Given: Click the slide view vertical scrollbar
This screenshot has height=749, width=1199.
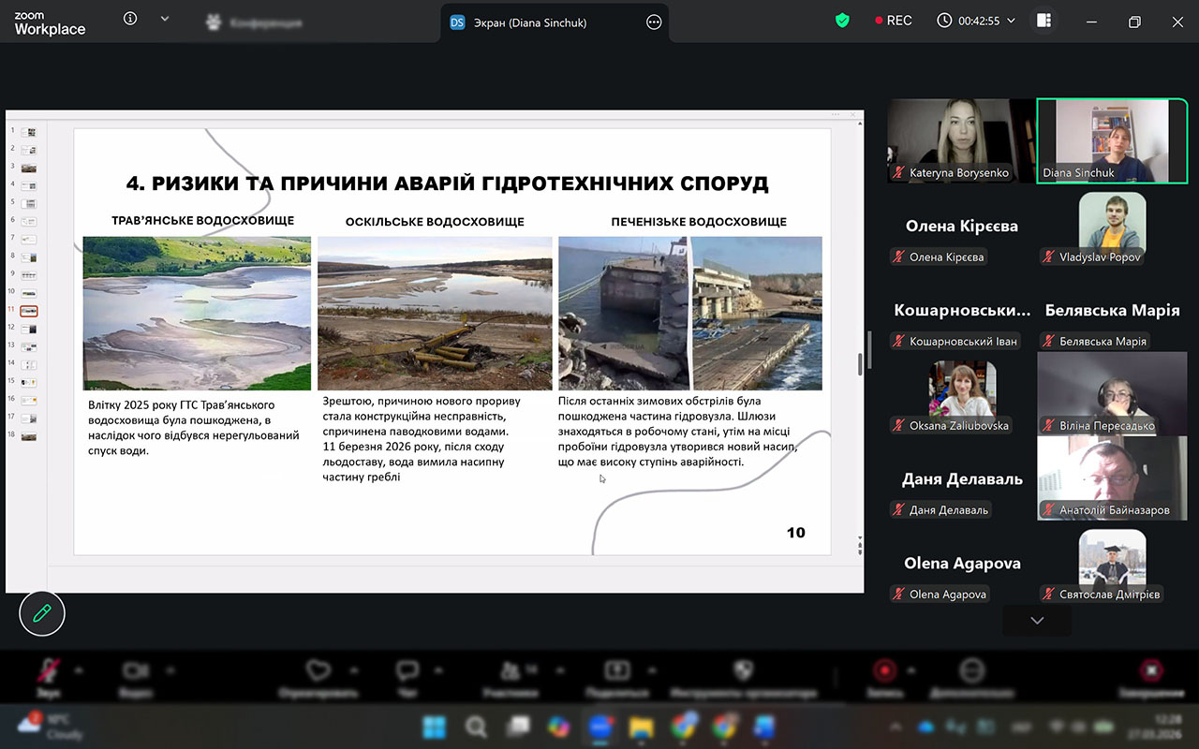Looking at the screenshot, I should click(x=860, y=363).
